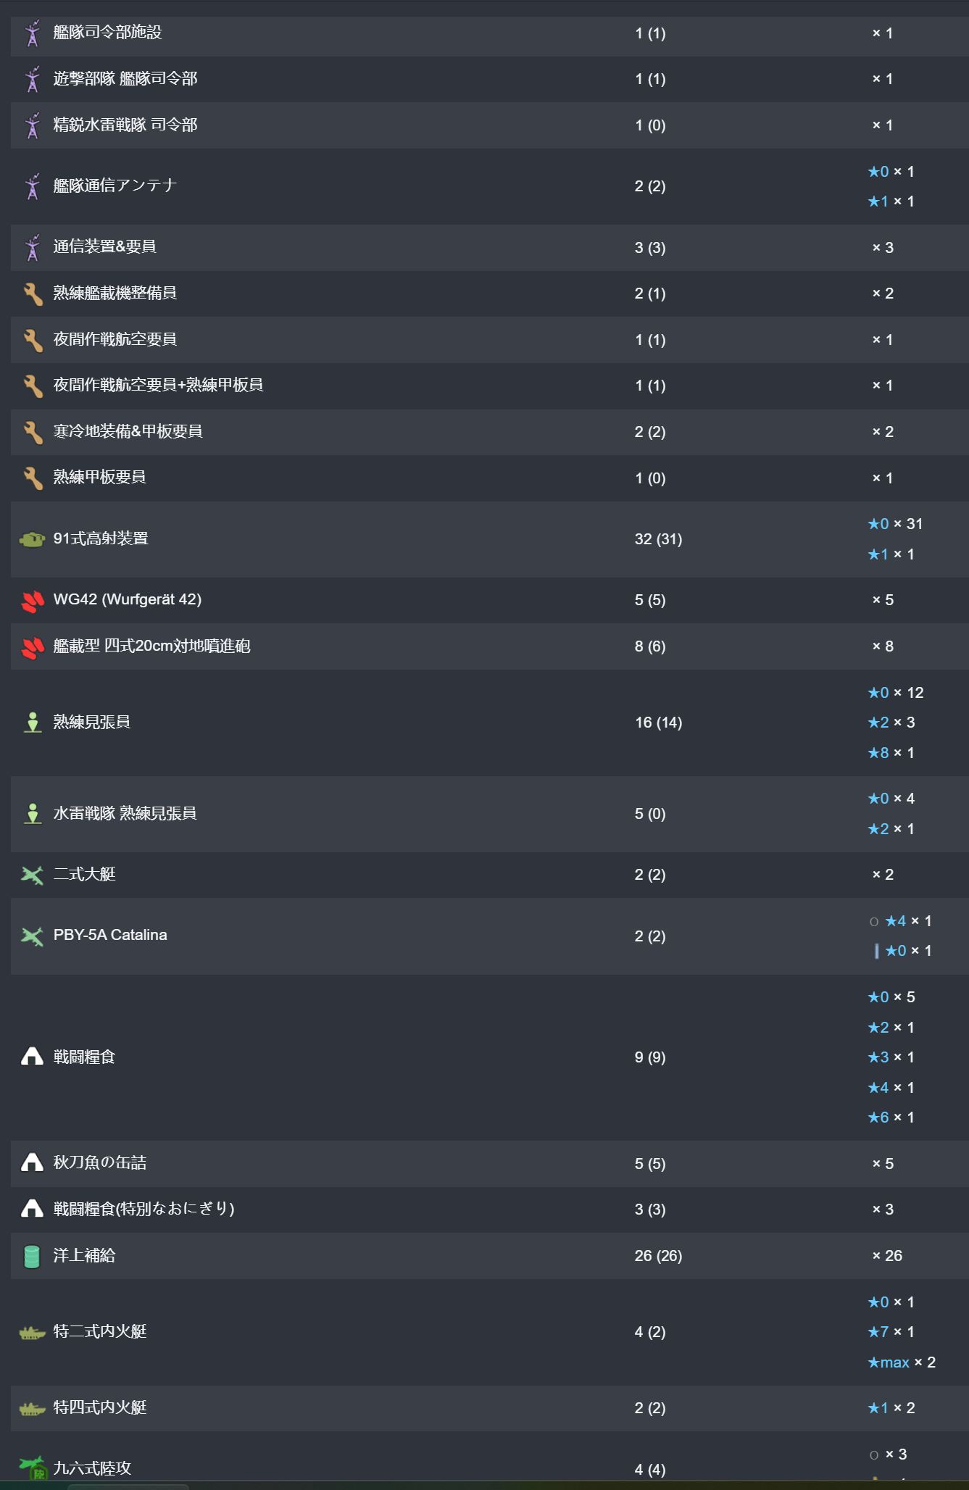Click the lookout icon beside 熟練見張員

[32, 723]
